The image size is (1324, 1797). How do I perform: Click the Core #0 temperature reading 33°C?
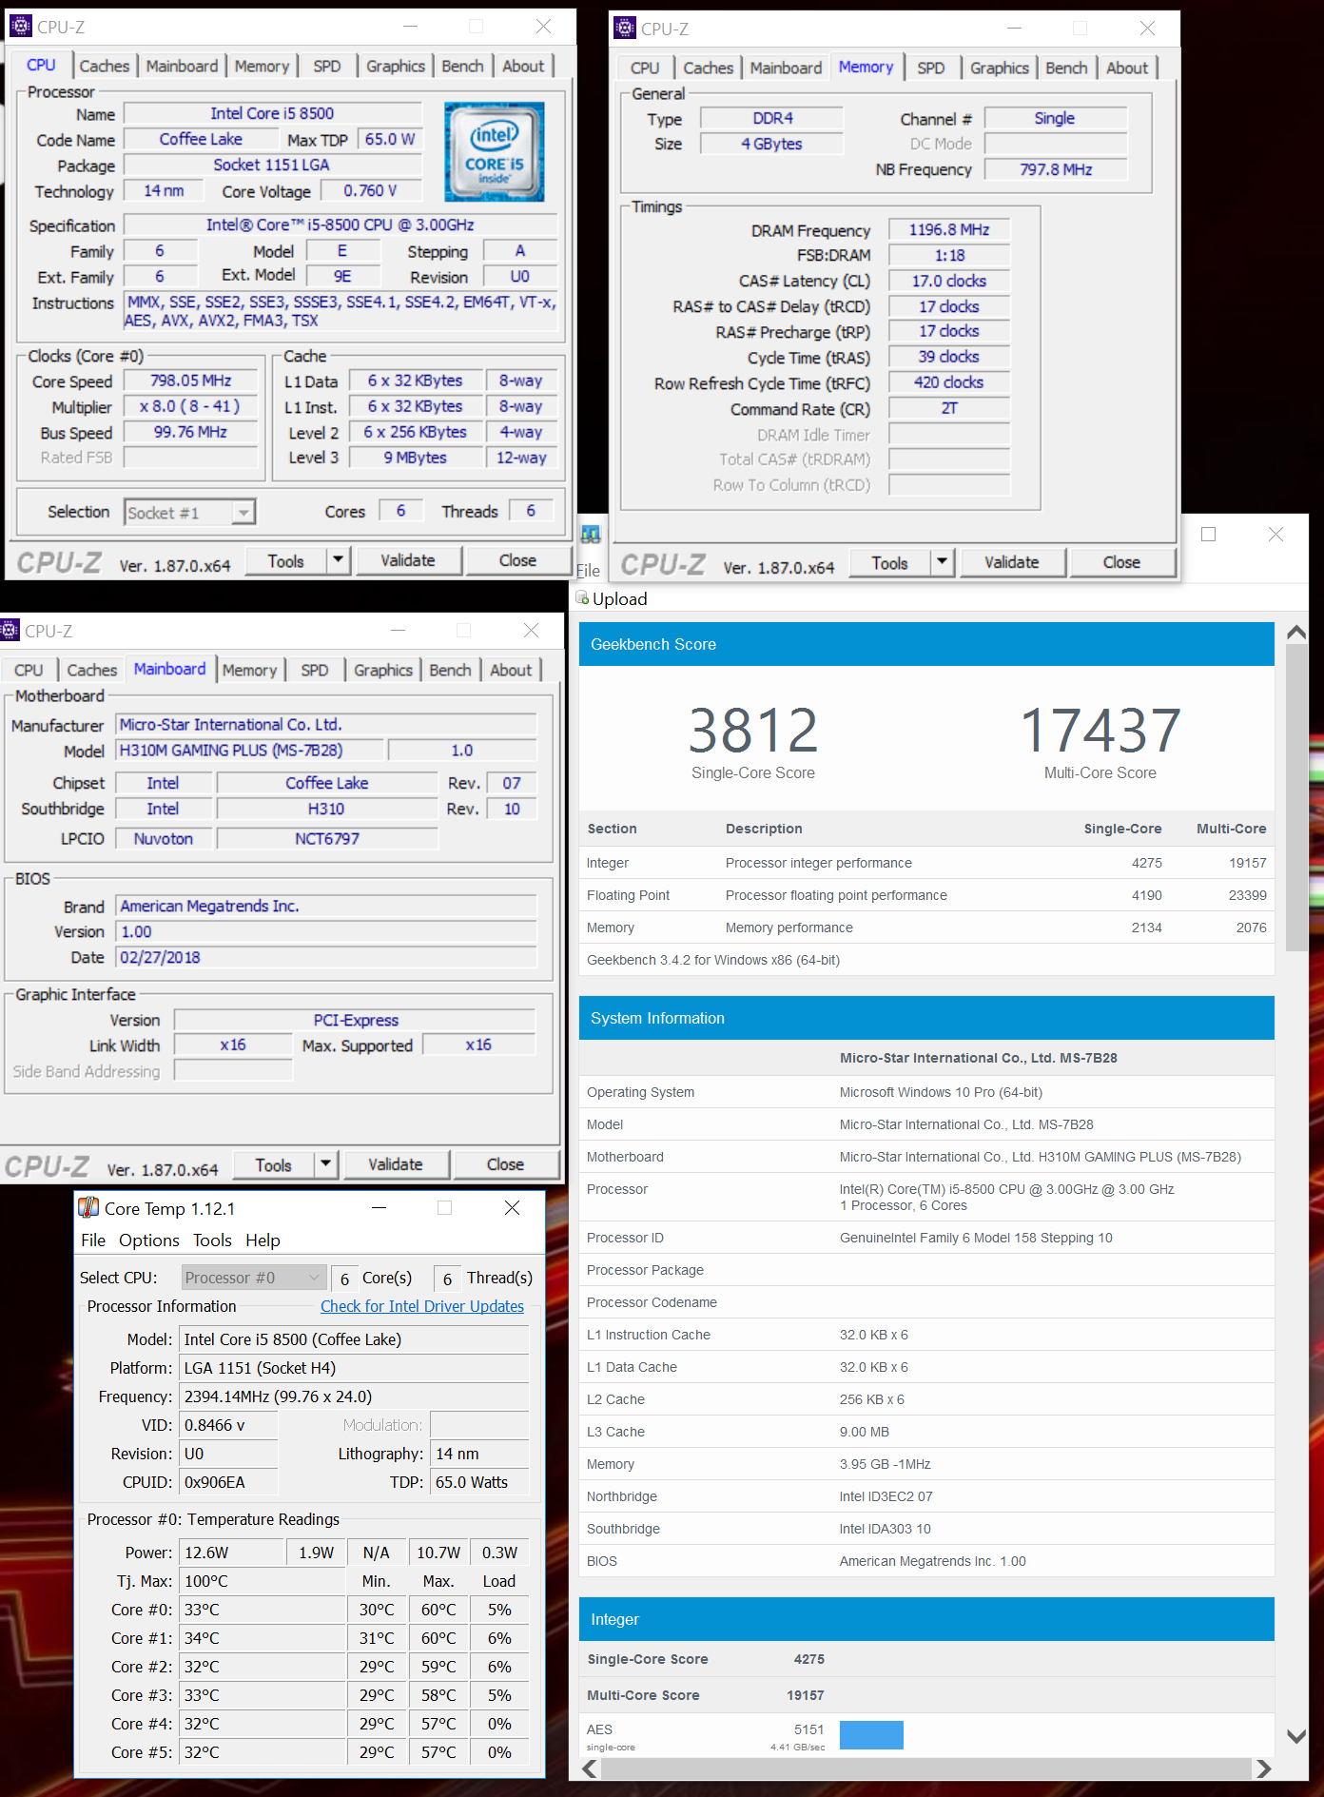(261, 1610)
